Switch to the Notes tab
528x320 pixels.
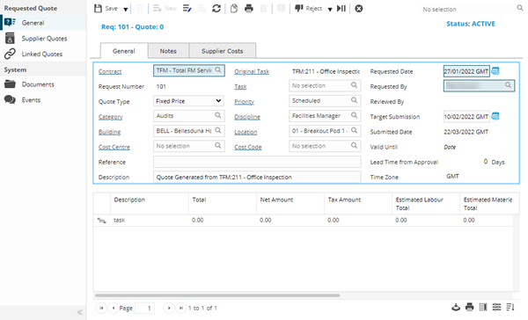[x=168, y=51]
